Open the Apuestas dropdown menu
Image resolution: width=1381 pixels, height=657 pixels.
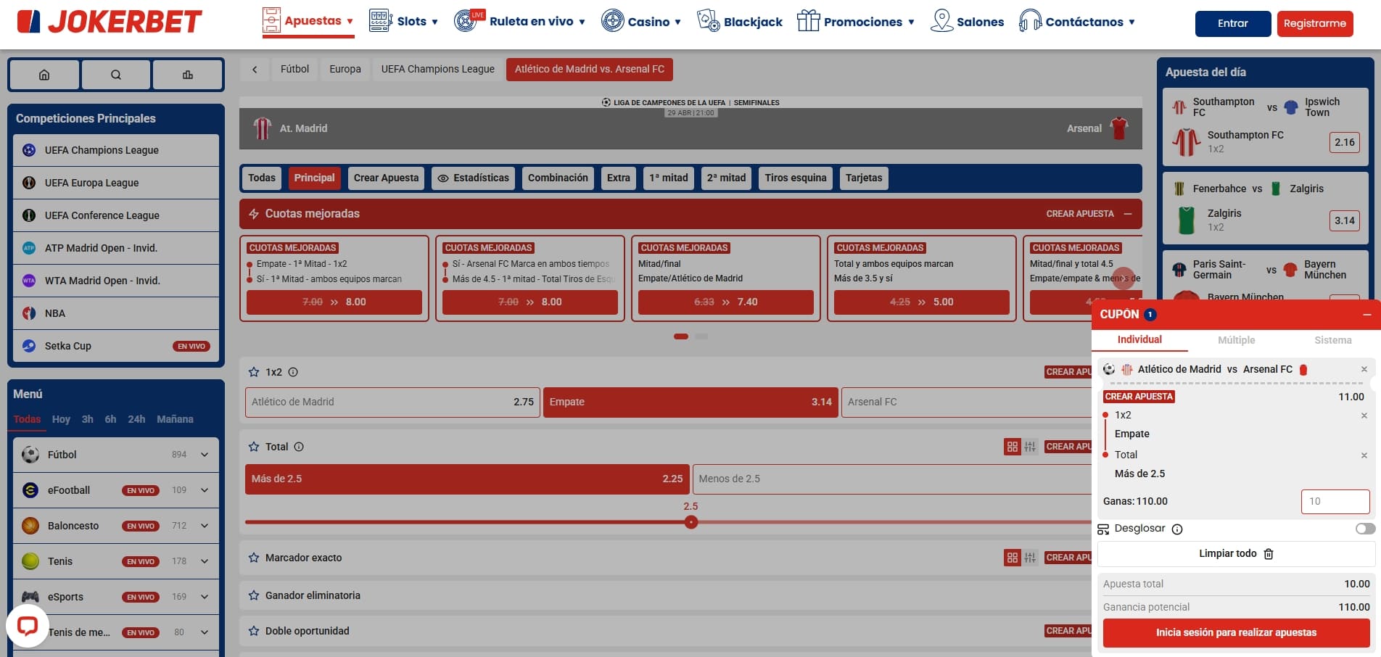click(308, 21)
